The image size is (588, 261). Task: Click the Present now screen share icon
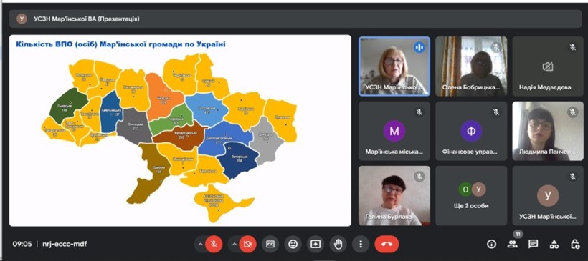[x=316, y=244]
